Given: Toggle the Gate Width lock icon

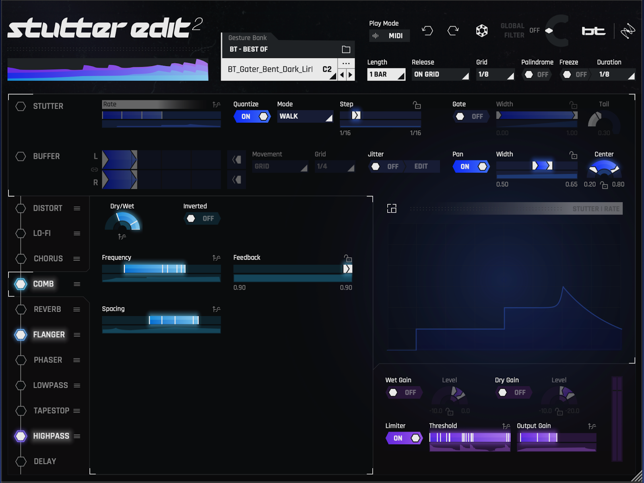Looking at the screenshot, I should (x=574, y=105).
